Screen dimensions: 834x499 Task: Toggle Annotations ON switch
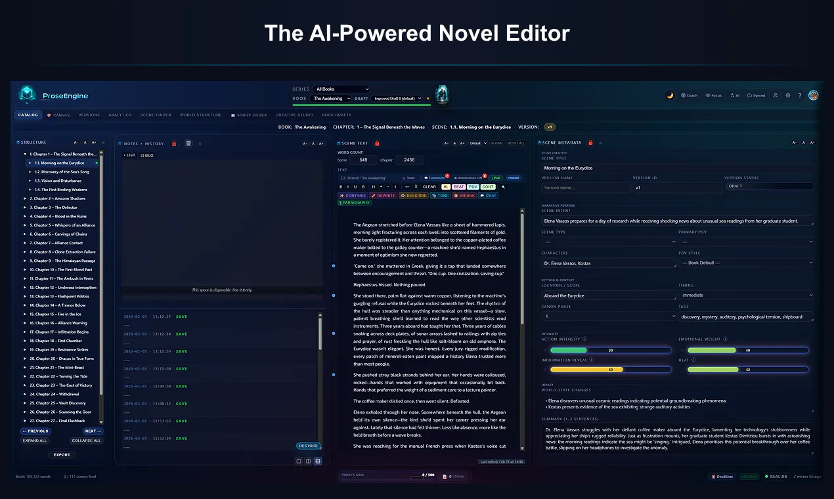point(469,178)
